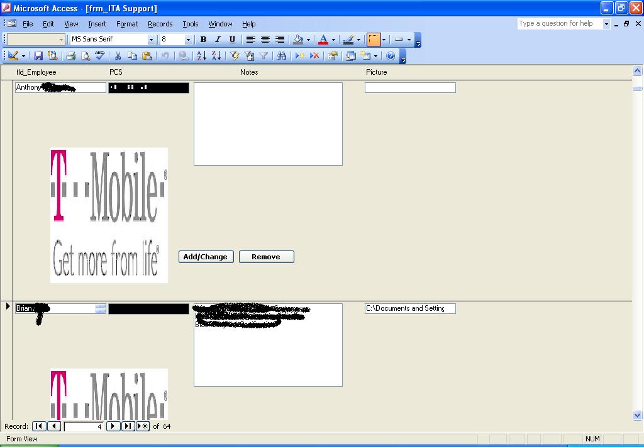This screenshot has height=447, width=644.
Task: Open the Properties icon
Action: click(333, 56)
